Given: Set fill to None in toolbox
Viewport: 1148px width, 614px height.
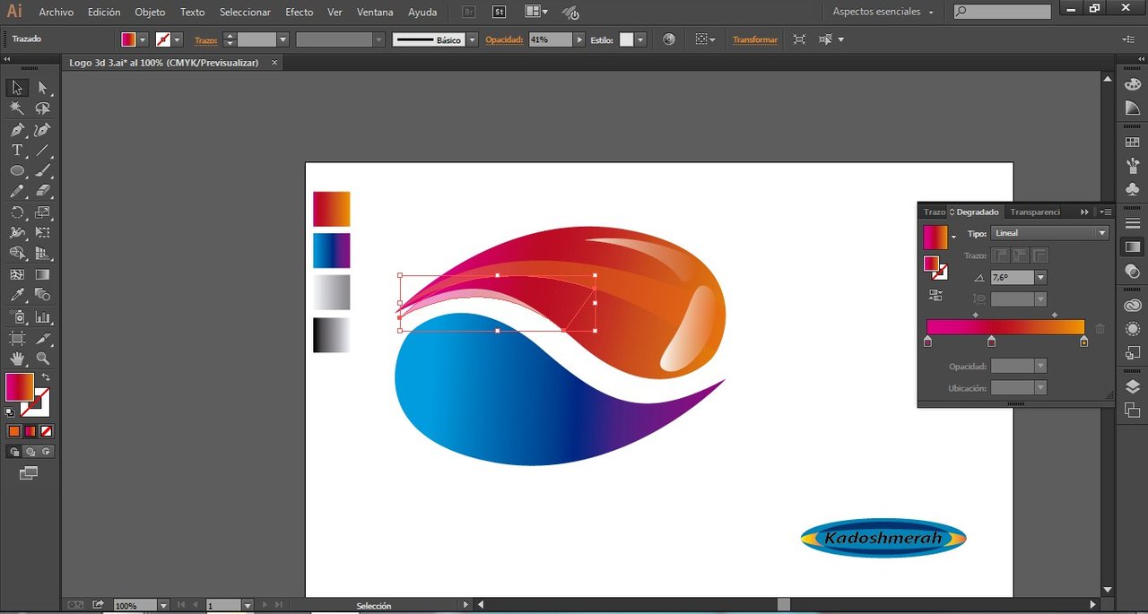Looking at the screenshot, I should 46,431.
